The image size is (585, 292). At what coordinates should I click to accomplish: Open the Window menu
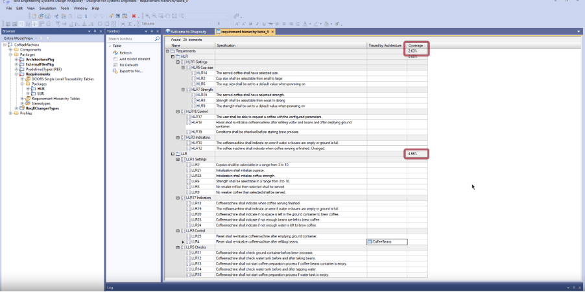pyautogui.click(x=80, y=8)
